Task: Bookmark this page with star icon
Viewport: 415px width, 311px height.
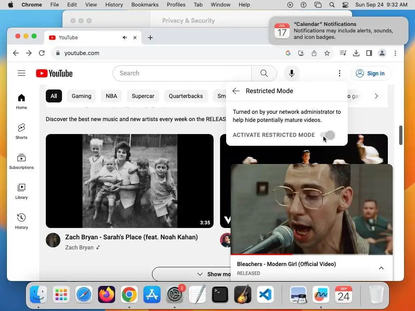Action: pos(327,53)
